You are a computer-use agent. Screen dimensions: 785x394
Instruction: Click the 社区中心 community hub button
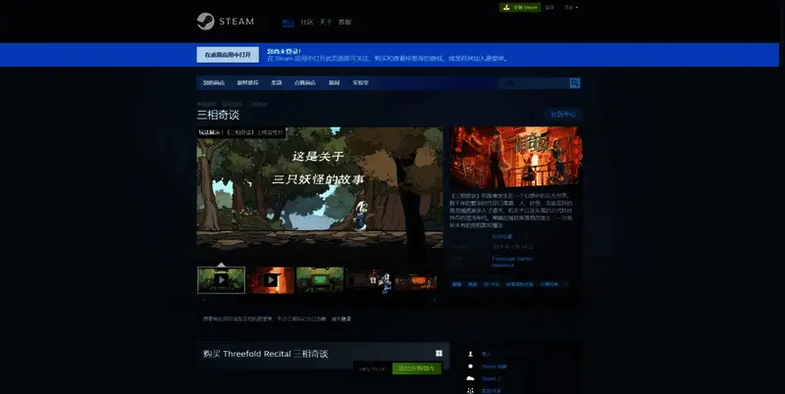(x=564, y=115)
